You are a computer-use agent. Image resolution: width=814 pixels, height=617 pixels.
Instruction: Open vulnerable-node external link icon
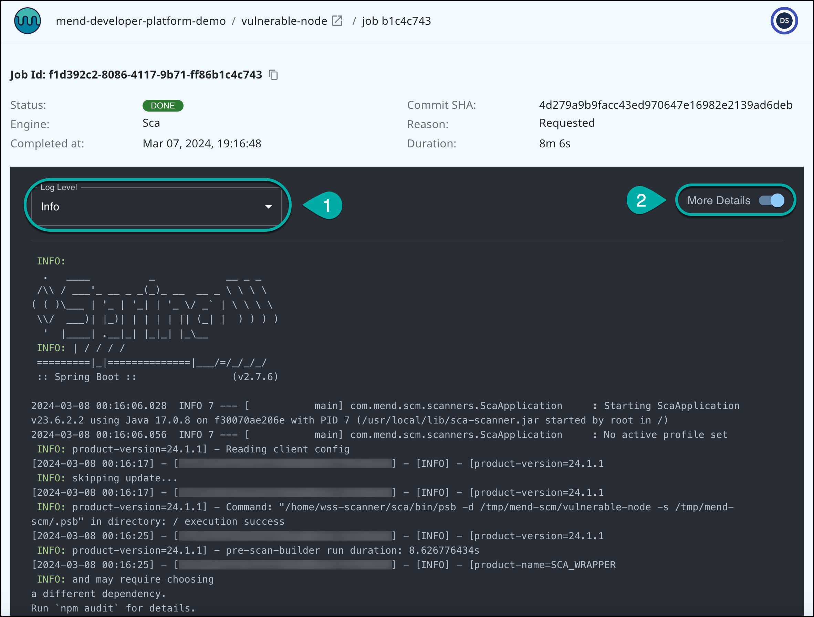pos(337,21)
